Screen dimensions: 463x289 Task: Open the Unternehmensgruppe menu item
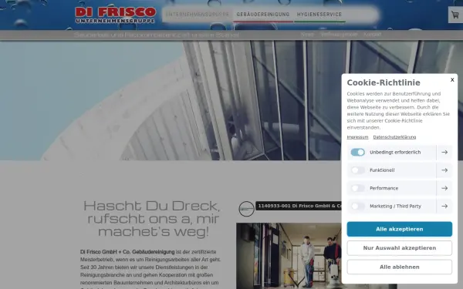pyautogui.click(x=197, y=14)
